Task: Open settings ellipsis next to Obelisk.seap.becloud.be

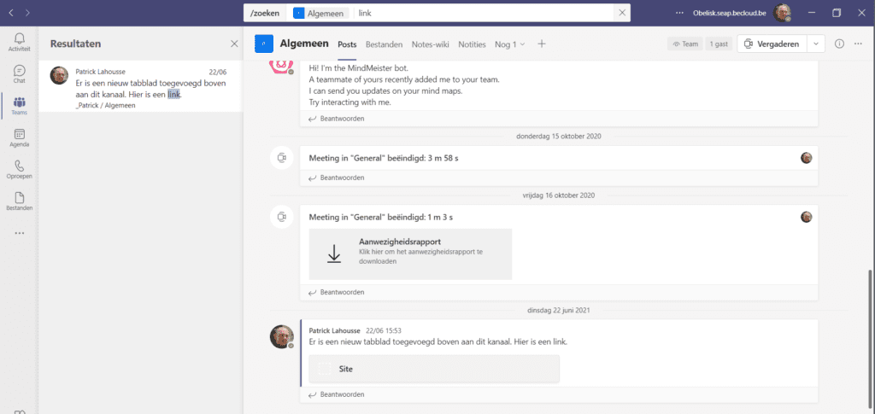Action: (679, 13)
